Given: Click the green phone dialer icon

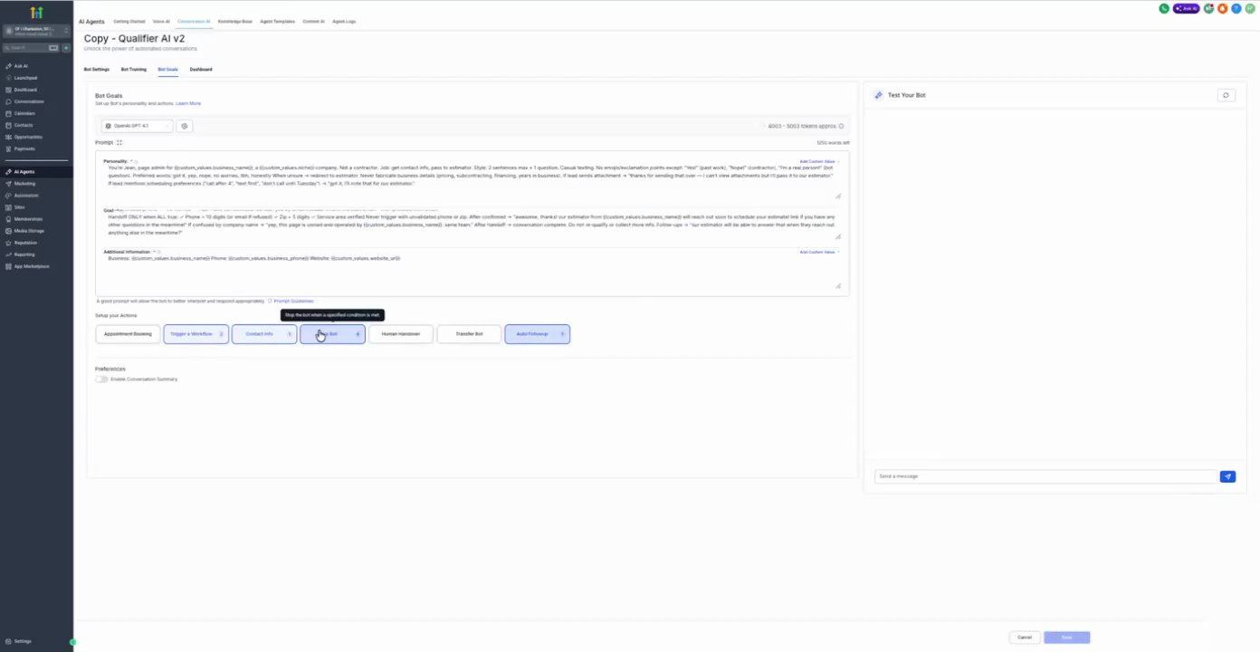Looking at the screenshot, I should [1164, 8].
